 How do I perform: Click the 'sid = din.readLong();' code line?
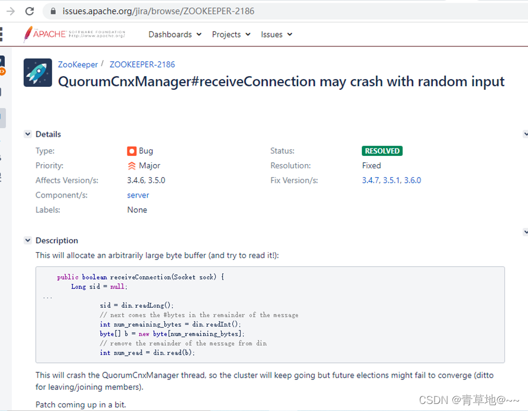pyautogui.click(x=136, y=305)
